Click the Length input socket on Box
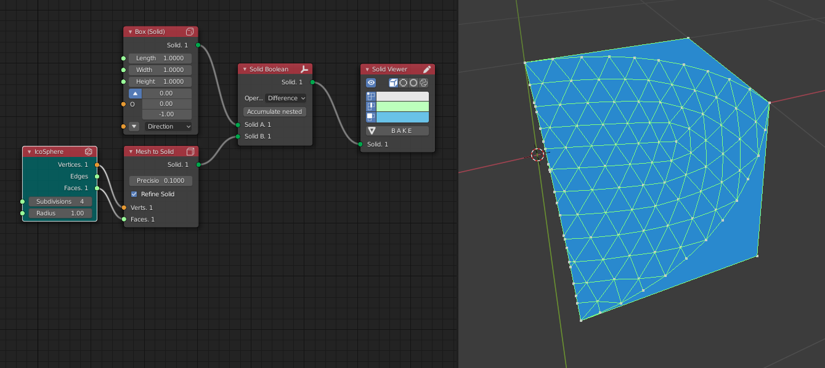825x368 pixels. click(124, 58)
